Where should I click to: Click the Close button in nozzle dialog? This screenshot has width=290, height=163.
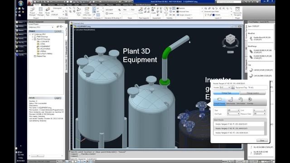[x=262, y=141]
